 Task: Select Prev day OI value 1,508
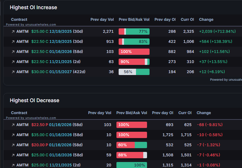pyautogui.click(x=168, y=155)
